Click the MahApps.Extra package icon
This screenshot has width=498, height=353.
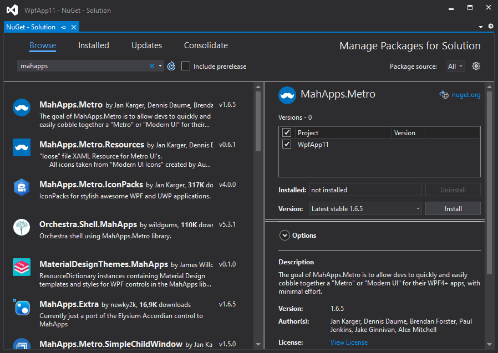tap(22, 307)
